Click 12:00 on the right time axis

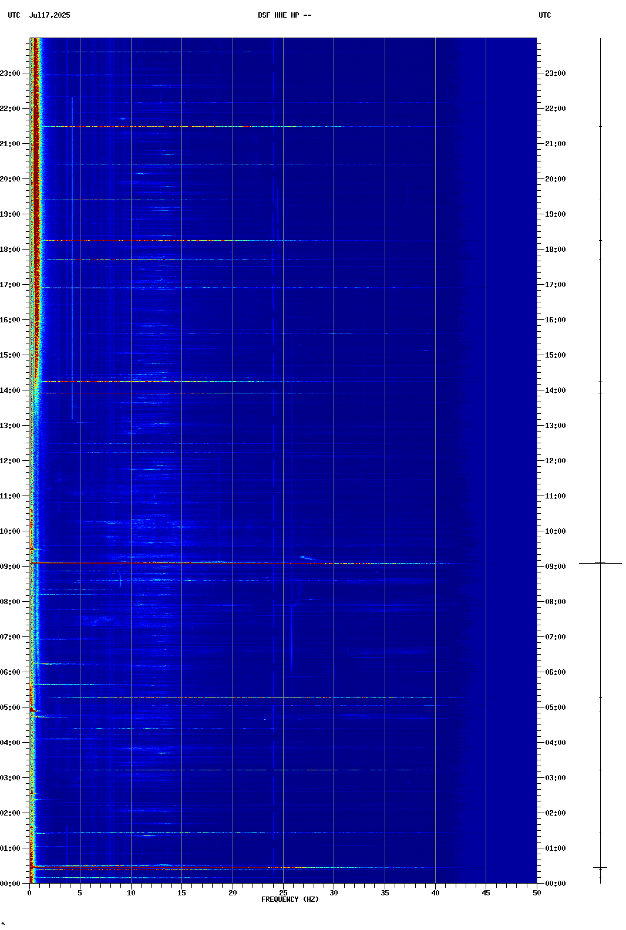tap(556, 461)
